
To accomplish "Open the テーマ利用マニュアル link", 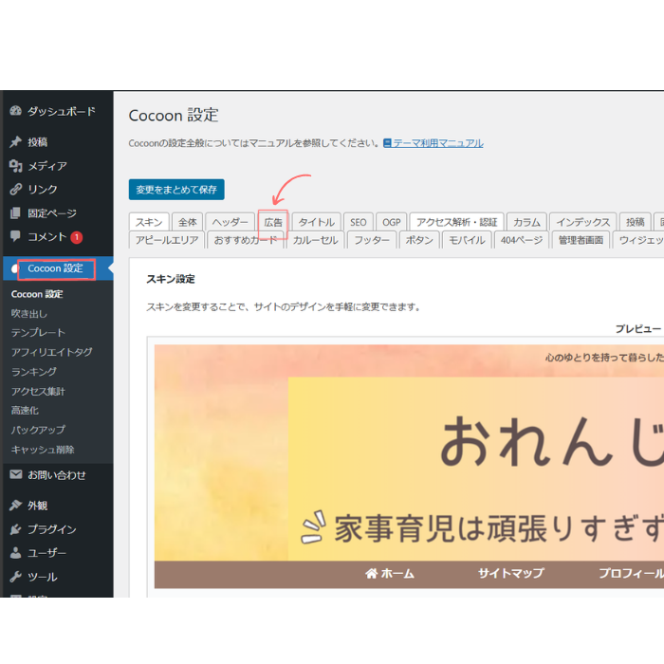I will 437,143.
